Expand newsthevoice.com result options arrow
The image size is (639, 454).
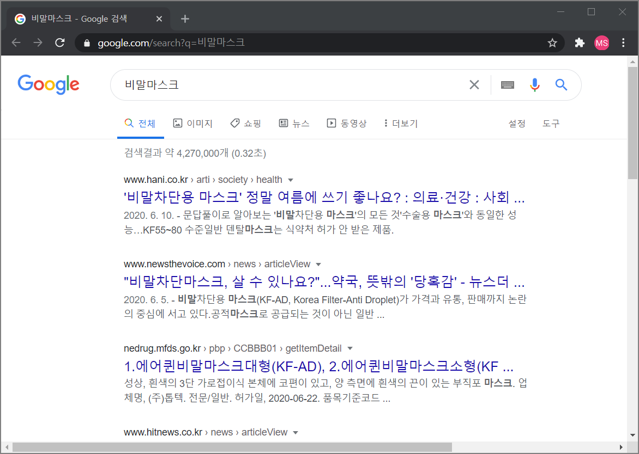pyautogui.click(x=319, y=265)
